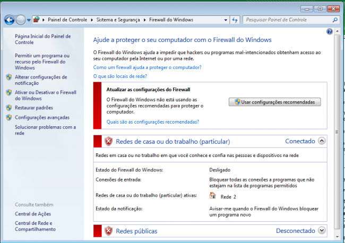Expand arrow after Painel de Controle breadcrumb
This screenshot has width=345, height=243.
point(92,20)
